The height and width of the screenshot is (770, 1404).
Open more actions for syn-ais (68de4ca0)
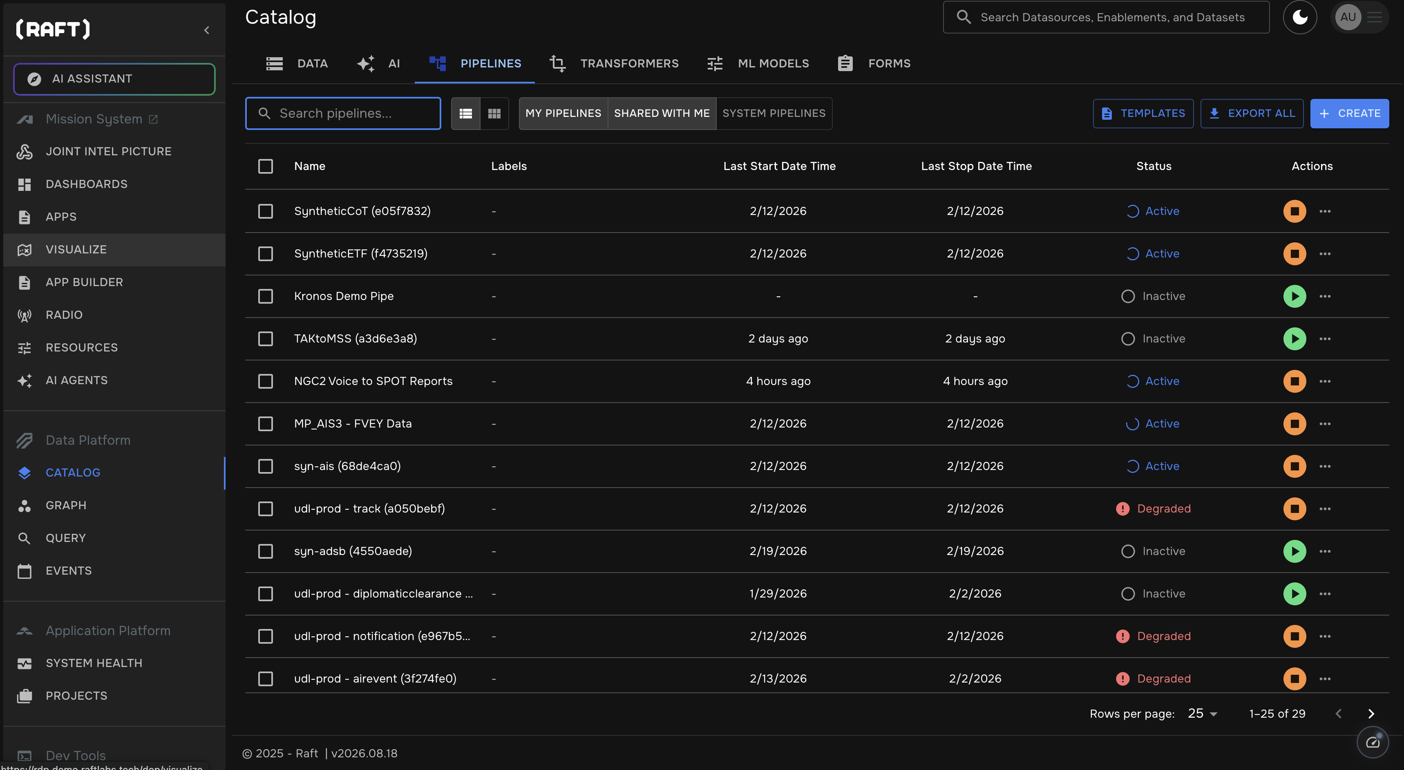tap(1325, 466)
